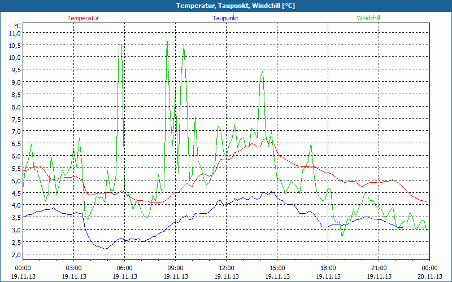
Task: Click the Taupunkt minimum near 05:00
Action: pos(106,249)
